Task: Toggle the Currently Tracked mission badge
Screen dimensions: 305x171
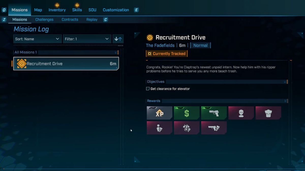Action: tap(167, 54)
